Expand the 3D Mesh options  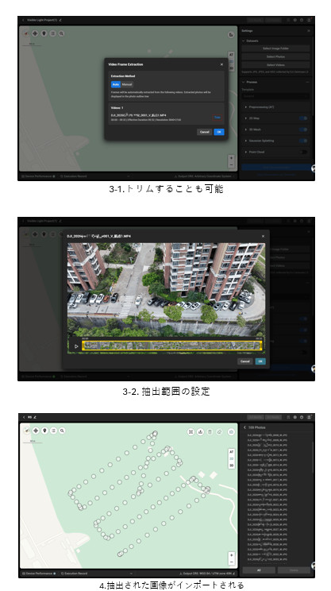(x=246, y=129)
